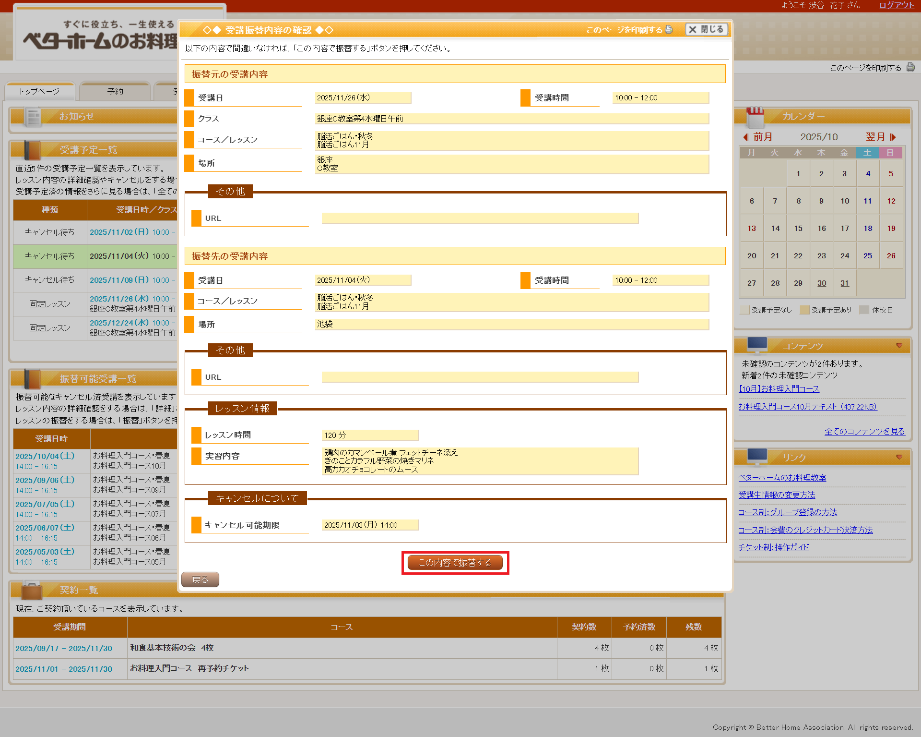Open the トップページ tab
The width and height of the screenshot is (921, 737).
point(40,91)
